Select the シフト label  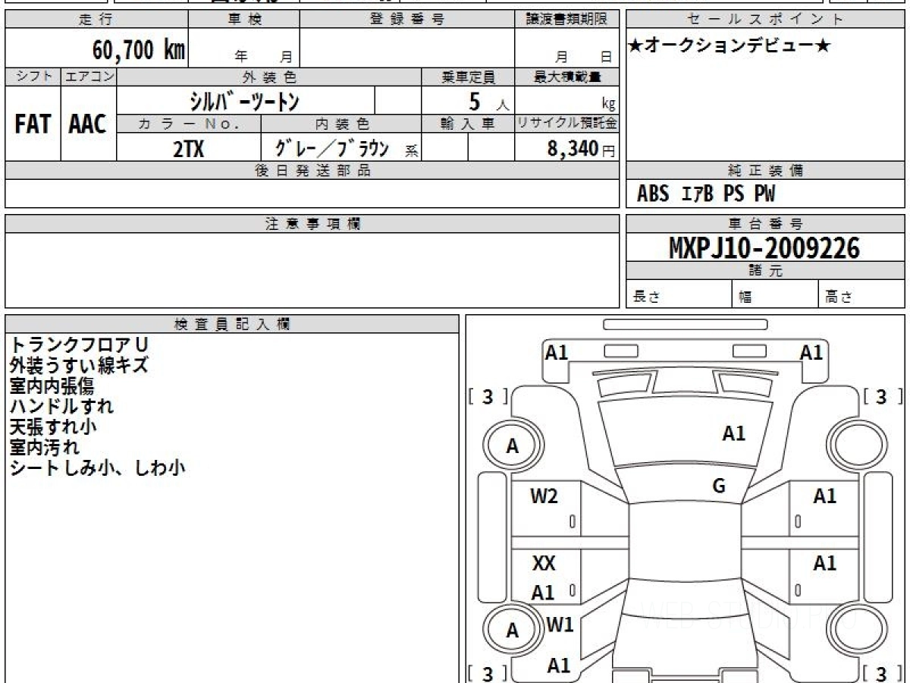pos(33,77)
